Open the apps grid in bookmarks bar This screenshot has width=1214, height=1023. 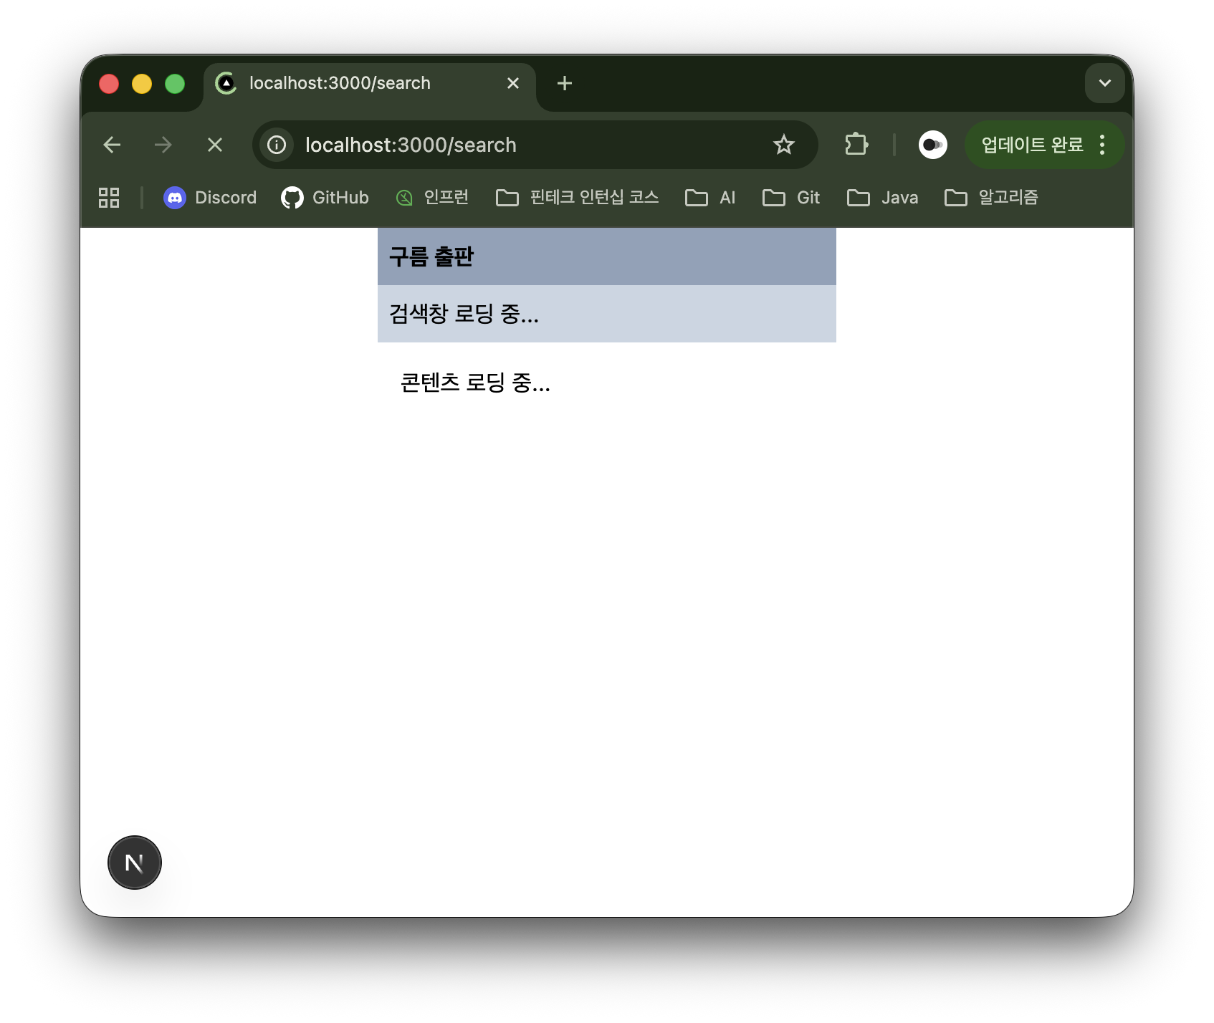click(109, 198)
